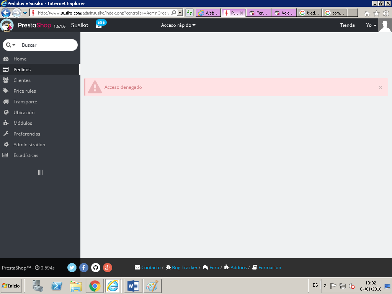Click the address bar search magnifier
The image size is (392, 294).
coord(174,13)
